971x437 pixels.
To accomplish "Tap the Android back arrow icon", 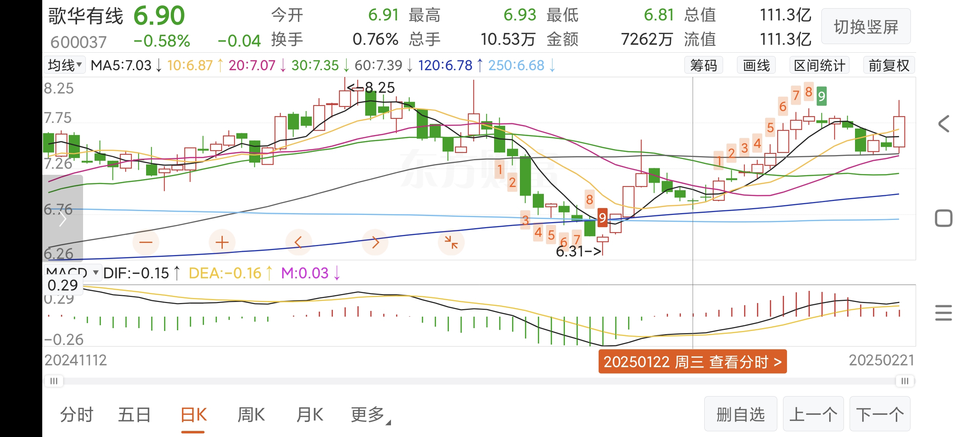I will click(943, 124).
